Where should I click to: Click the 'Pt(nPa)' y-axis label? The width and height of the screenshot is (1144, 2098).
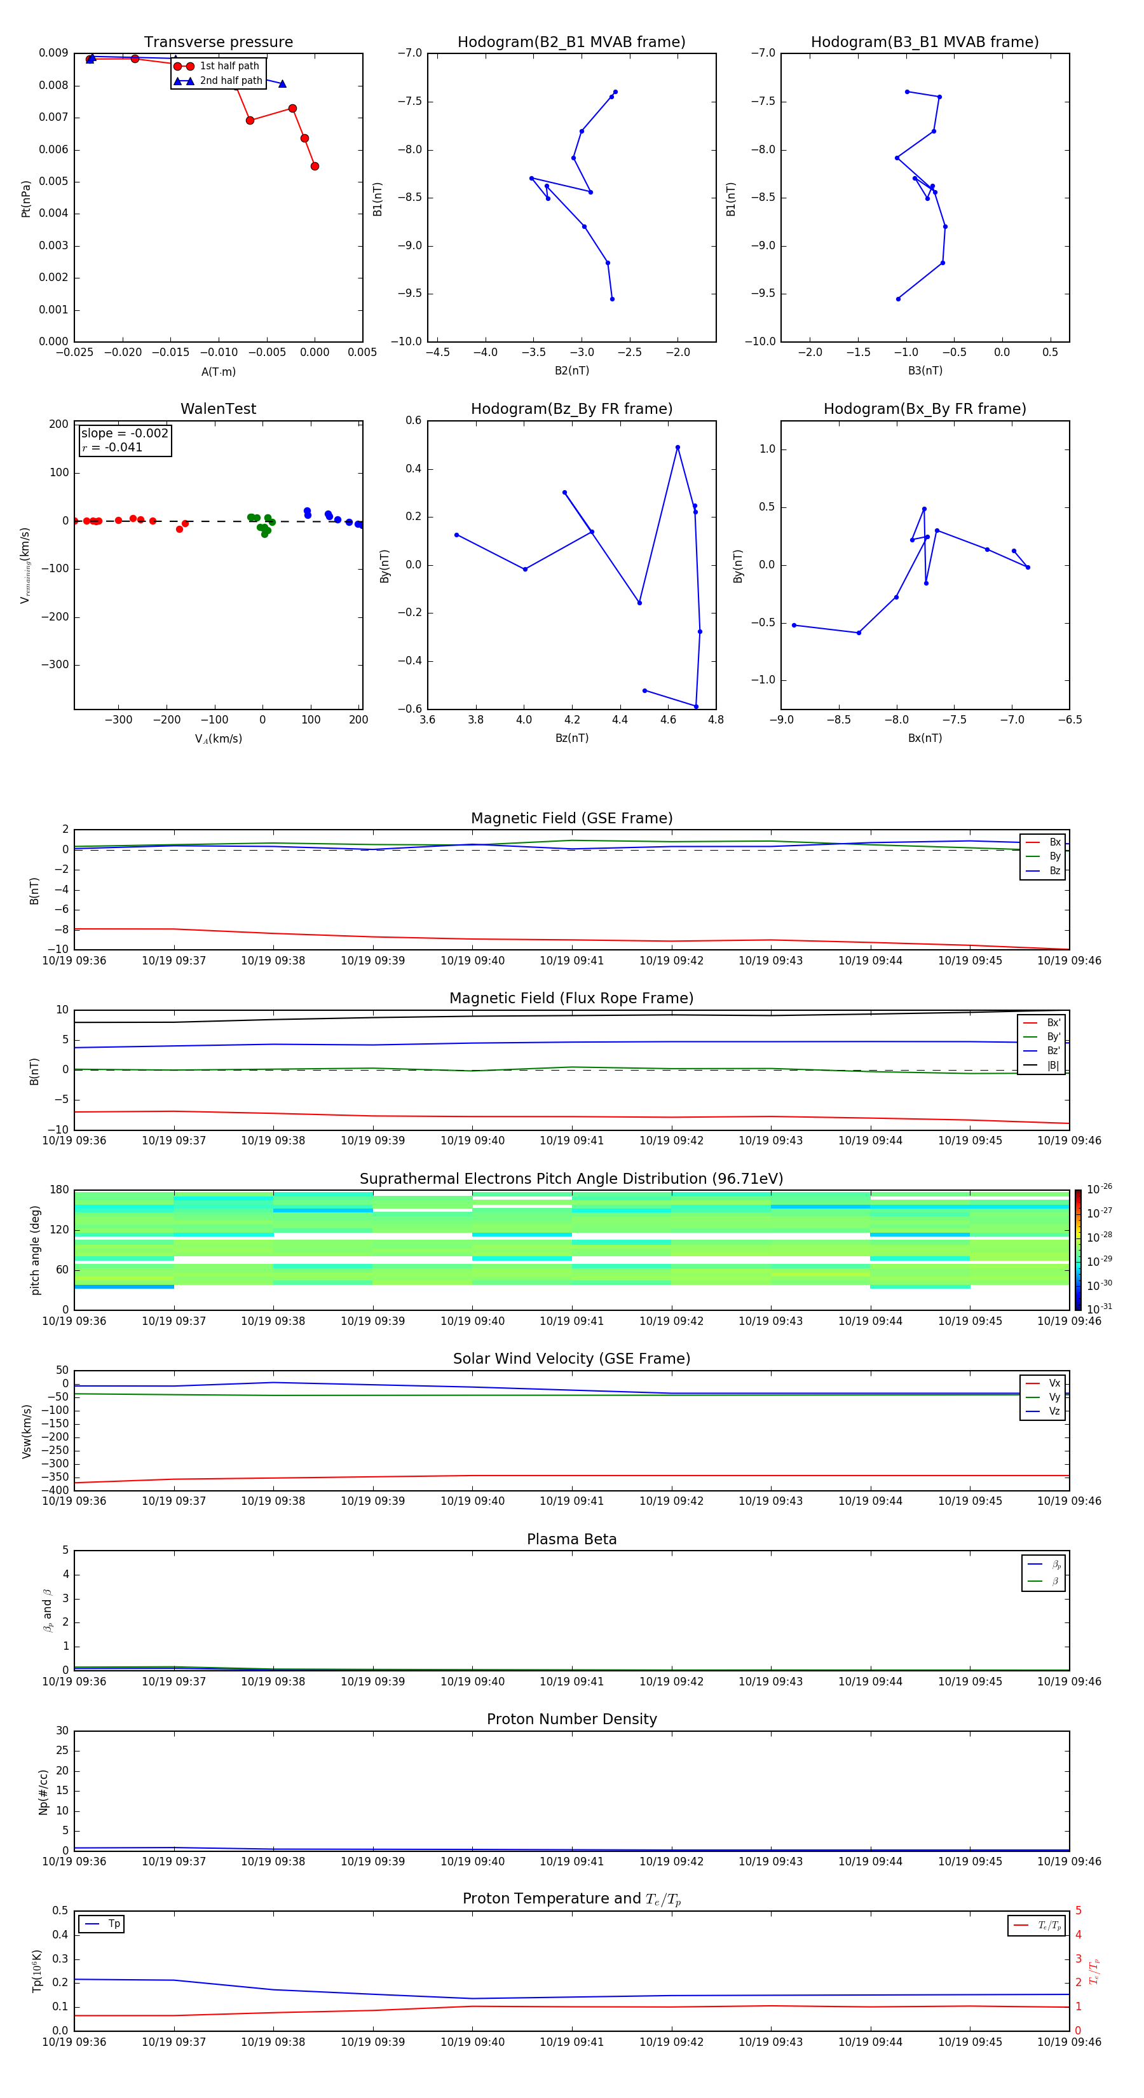point(26,198)
